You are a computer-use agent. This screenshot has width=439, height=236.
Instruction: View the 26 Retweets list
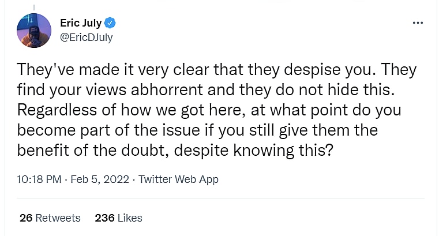click(x=50, y=218)
